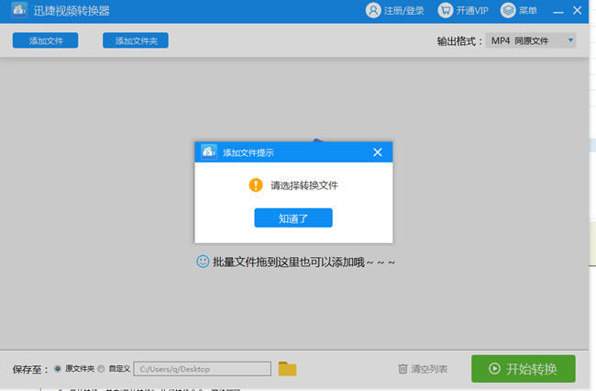Click the 添加文件 button
596x391 pixels.
46,40
